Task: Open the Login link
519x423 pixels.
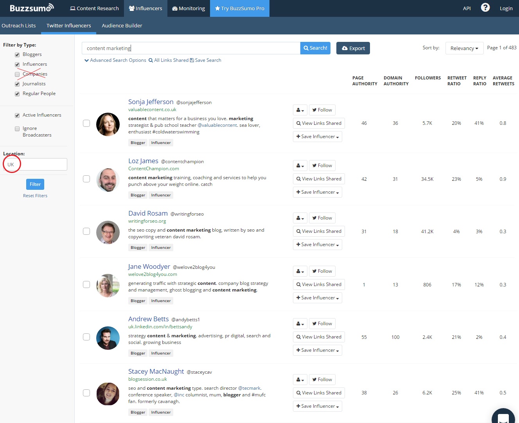Action: point(506,8)
